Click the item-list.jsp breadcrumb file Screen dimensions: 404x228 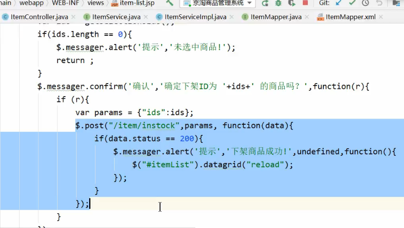click(137, 3)
